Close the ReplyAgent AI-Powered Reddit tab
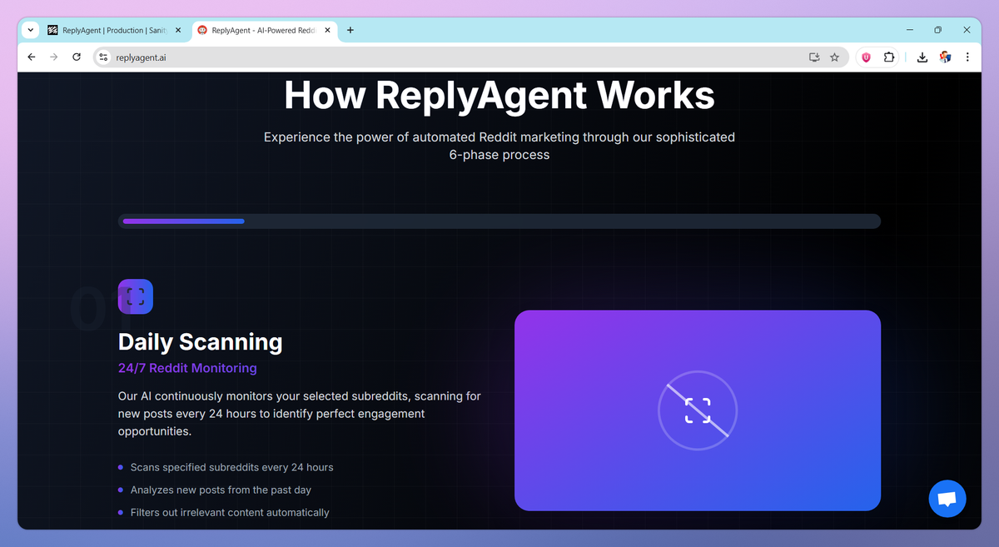999x547 pixels. coord(326,30)
